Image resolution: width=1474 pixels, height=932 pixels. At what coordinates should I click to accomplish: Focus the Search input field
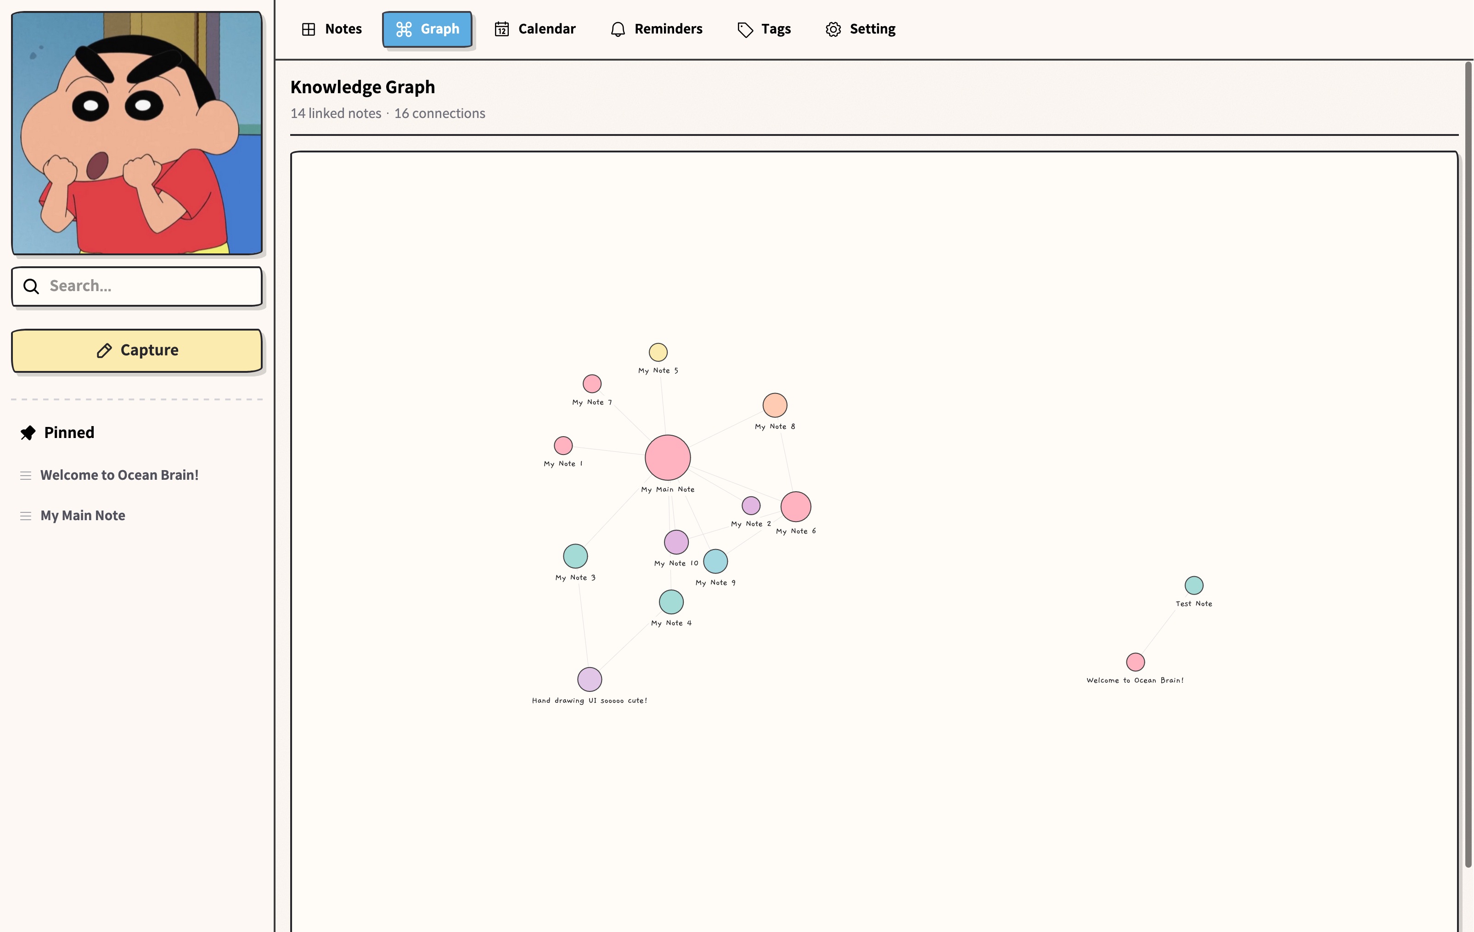(137, 286)
